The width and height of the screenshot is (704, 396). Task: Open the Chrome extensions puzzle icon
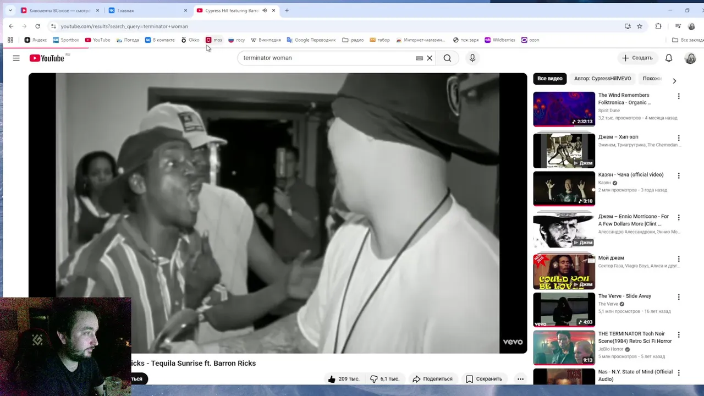(x=658, y=26)
